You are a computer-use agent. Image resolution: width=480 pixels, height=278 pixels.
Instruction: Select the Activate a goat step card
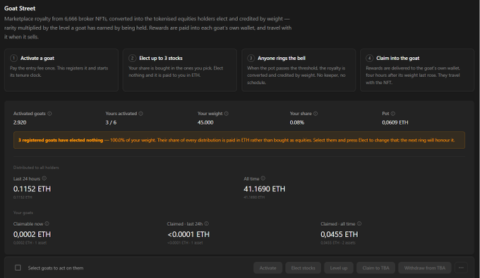tap(61, 70)
